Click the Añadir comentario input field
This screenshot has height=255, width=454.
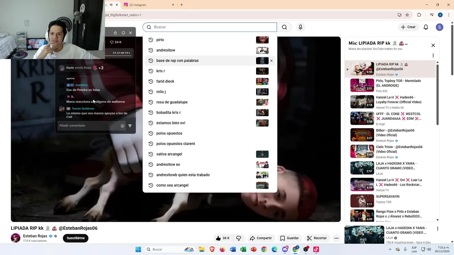pos(89,126)
